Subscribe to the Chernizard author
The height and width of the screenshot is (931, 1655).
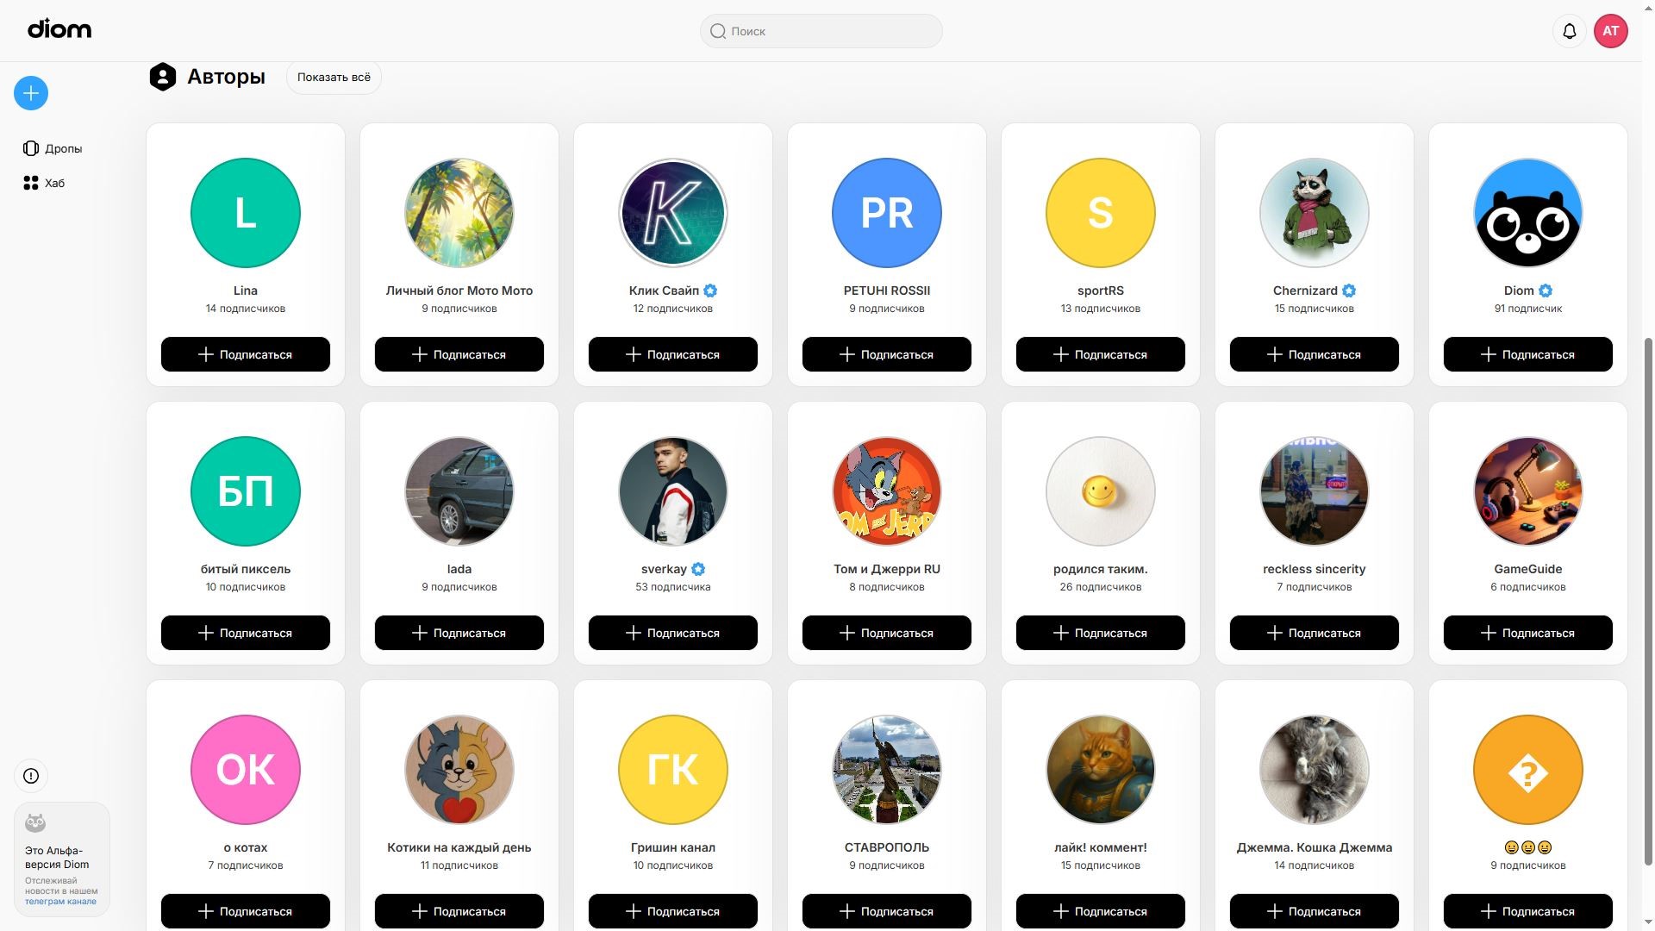1314,354
